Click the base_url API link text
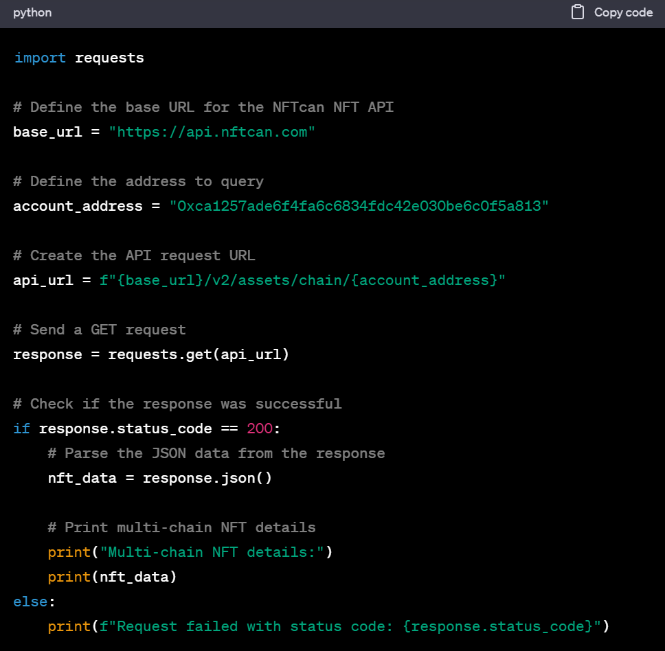The height and width of the screenshot is (651, 665). [x=213, y=132]
